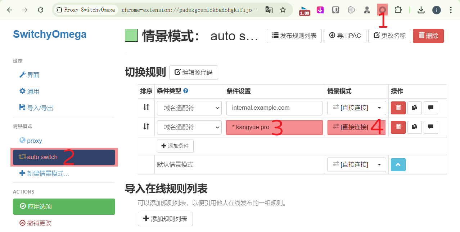Click the 条件设置 column header
Screen dimensions: 460x232
click(239, 91)
